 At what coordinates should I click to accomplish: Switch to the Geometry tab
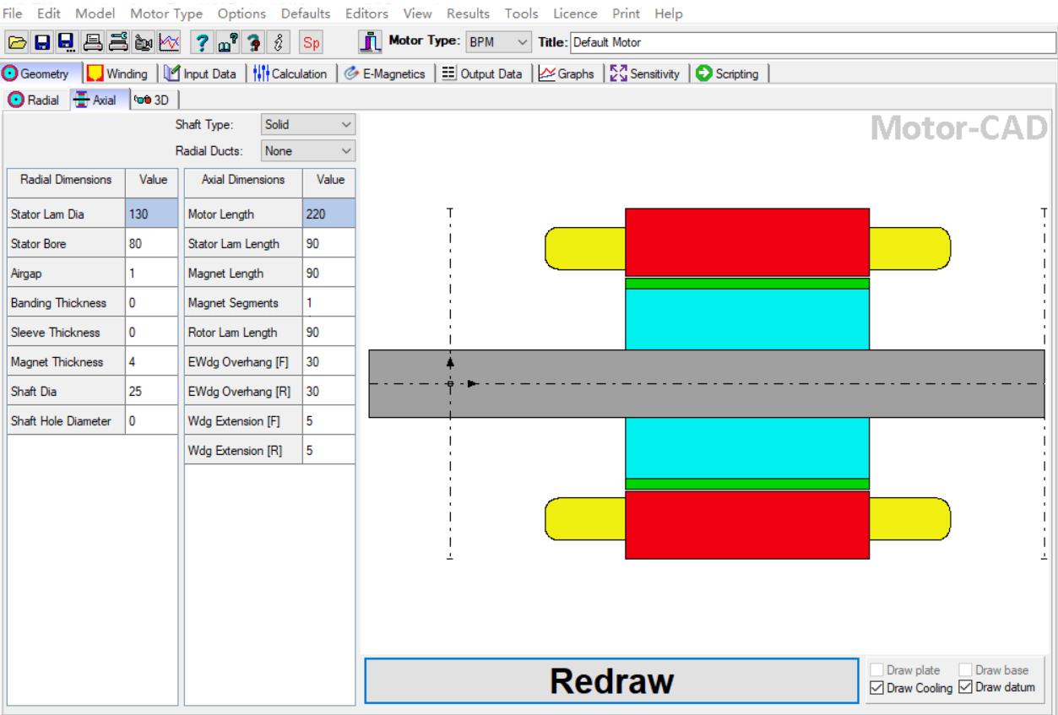pyautogui.click(x=41, y=73)
